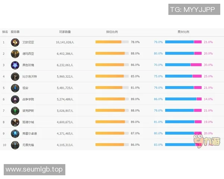Click the 诺克萨斯 server icon
Viewport: 224px width, 179px height.
15,111
